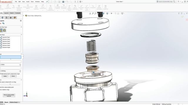Click the Print icon
Image resolution: width=188 pixels, height=105 pixels.
click(x=63, y=1)
